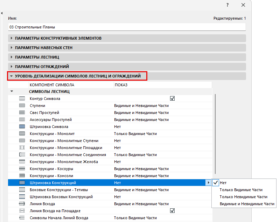Select the Свес Проступей row label
Image resolution: width=280 pixels, height=222 pixels.
[x=44, y=113]
